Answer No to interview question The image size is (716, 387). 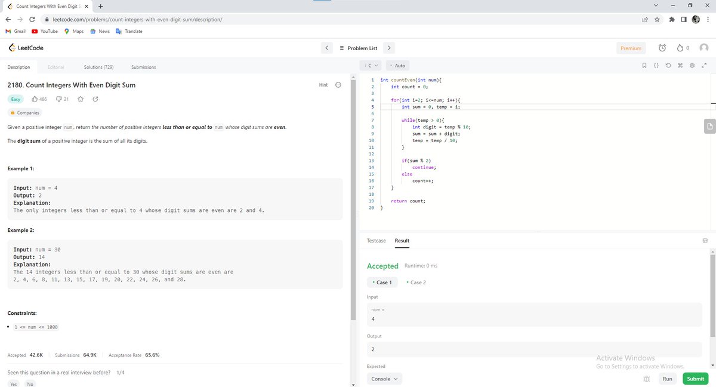(x=30, y=384)
